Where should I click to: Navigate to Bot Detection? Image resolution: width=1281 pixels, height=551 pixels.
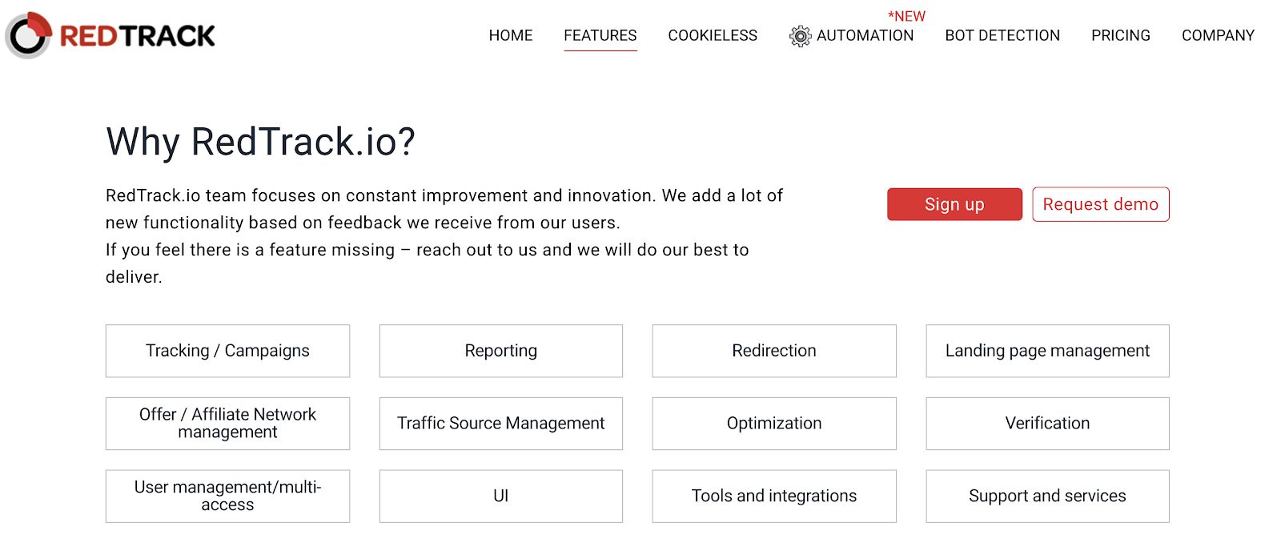[x=1002, y=35]
